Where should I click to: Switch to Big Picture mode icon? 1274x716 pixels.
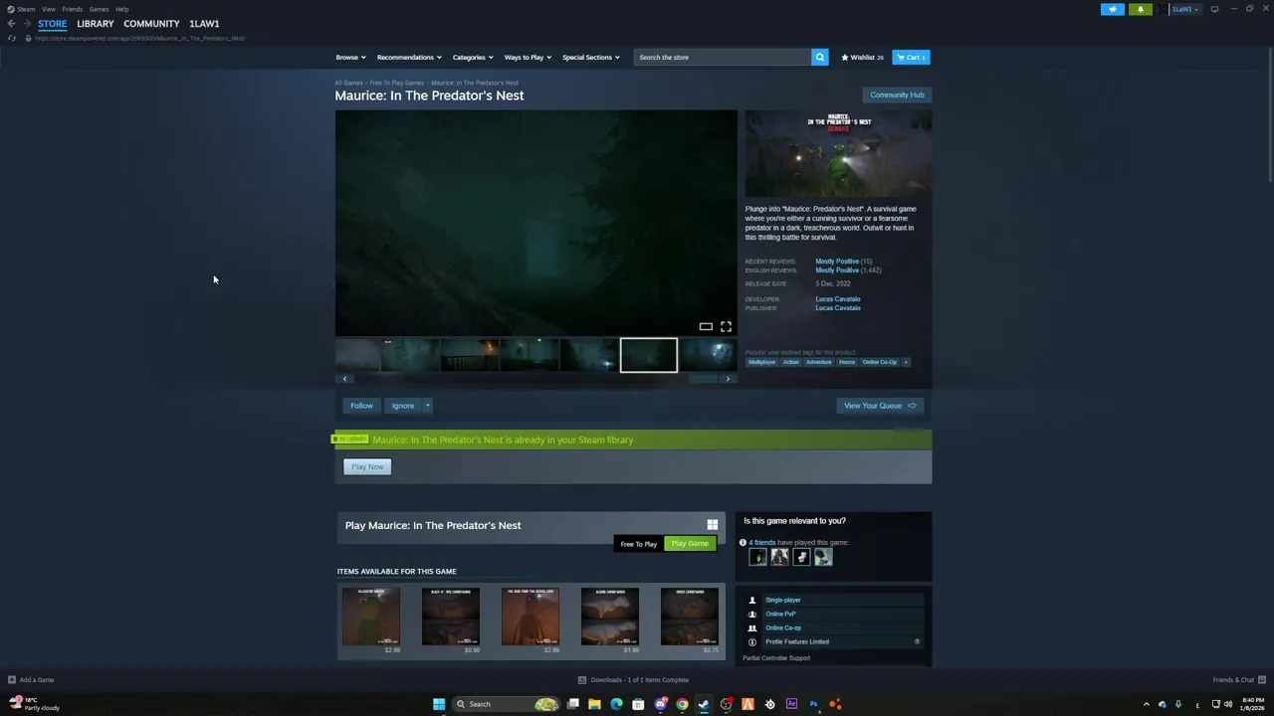coord(1214,9)
